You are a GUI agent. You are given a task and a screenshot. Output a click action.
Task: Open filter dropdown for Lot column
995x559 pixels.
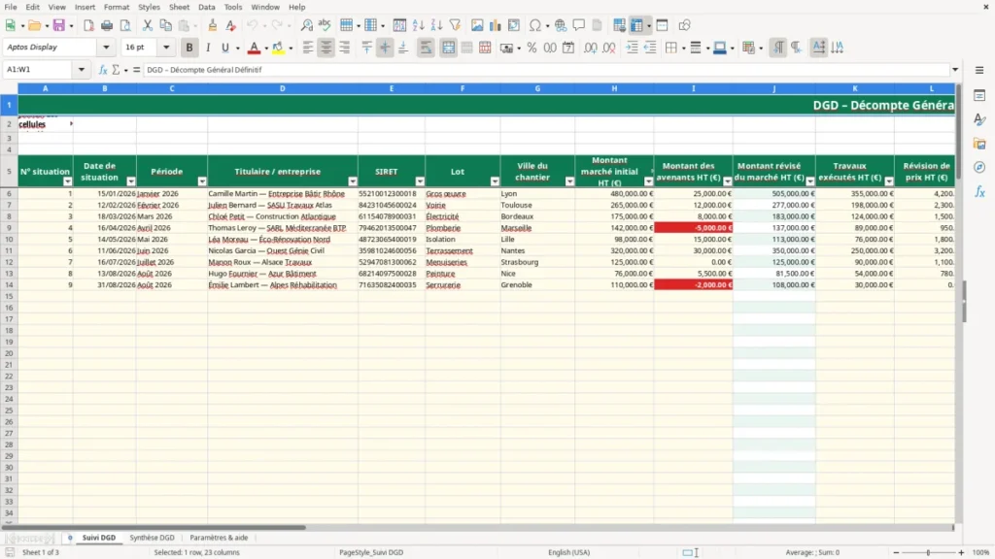[x=495, y=181]
